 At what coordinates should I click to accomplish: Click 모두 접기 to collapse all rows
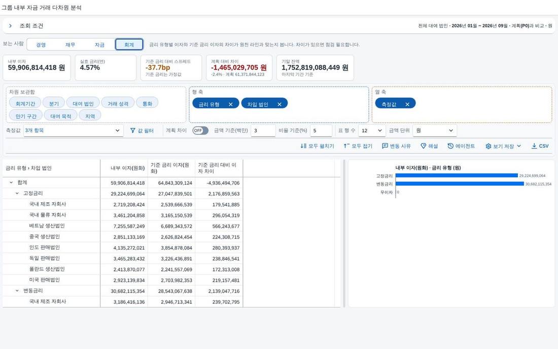tap(358, 146)
